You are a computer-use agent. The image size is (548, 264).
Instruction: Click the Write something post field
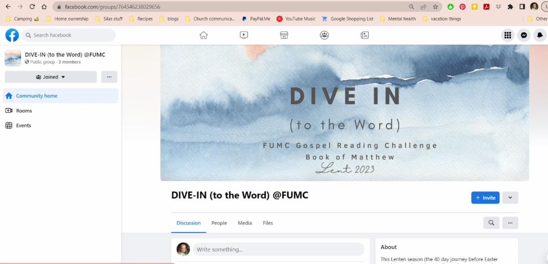[x=278, y=249]
